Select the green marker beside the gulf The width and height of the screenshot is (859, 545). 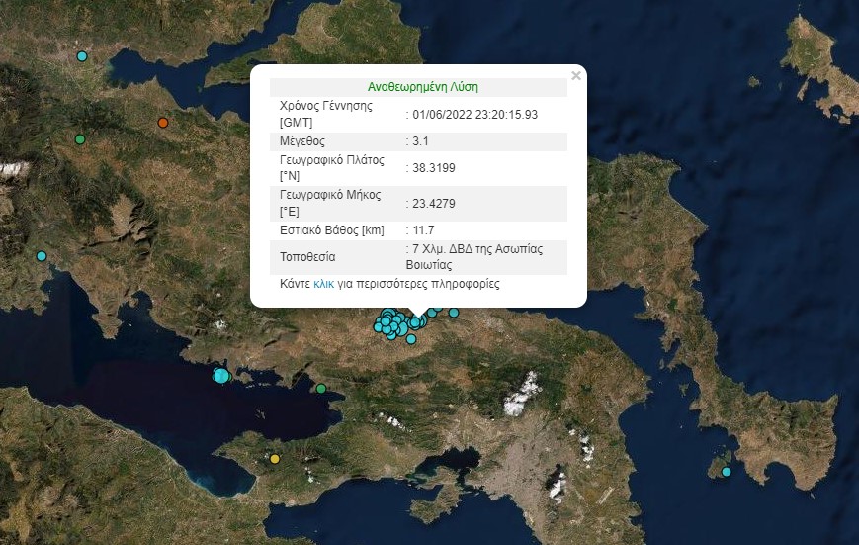[321, 389]
